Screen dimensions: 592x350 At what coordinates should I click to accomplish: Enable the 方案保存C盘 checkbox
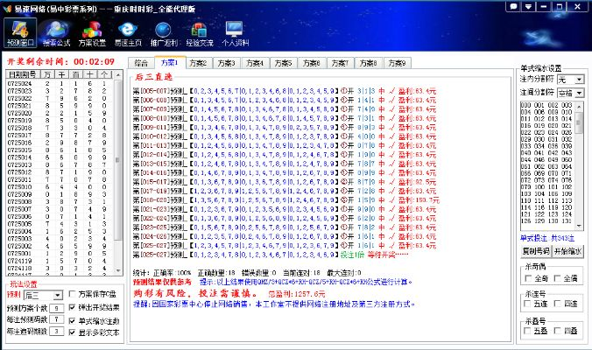click(73, 295)
